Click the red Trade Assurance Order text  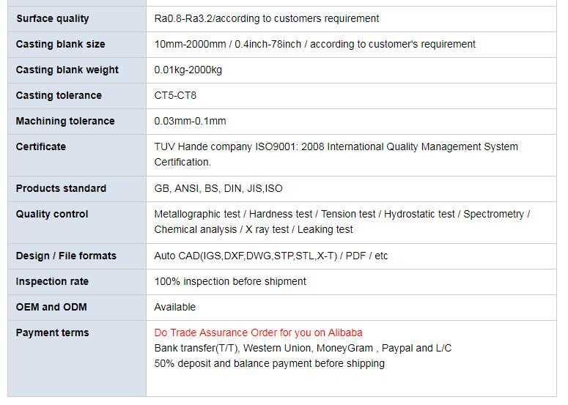(x=258, y=332)
